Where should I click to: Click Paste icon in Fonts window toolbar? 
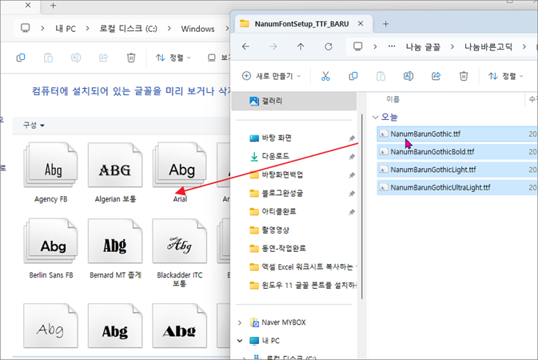coord(48,57)
